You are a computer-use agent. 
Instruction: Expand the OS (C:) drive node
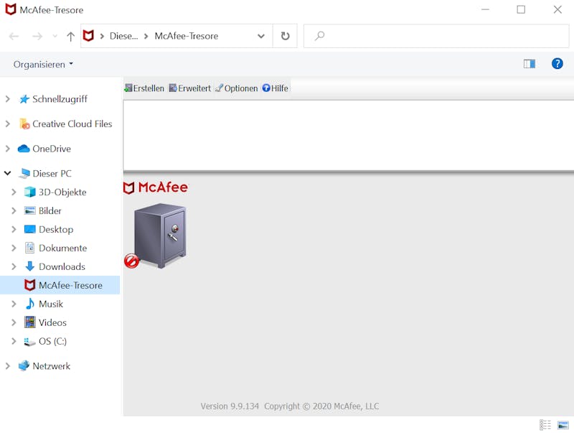14,341
